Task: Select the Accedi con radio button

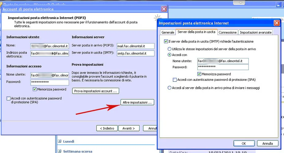Action: [169, 55]
